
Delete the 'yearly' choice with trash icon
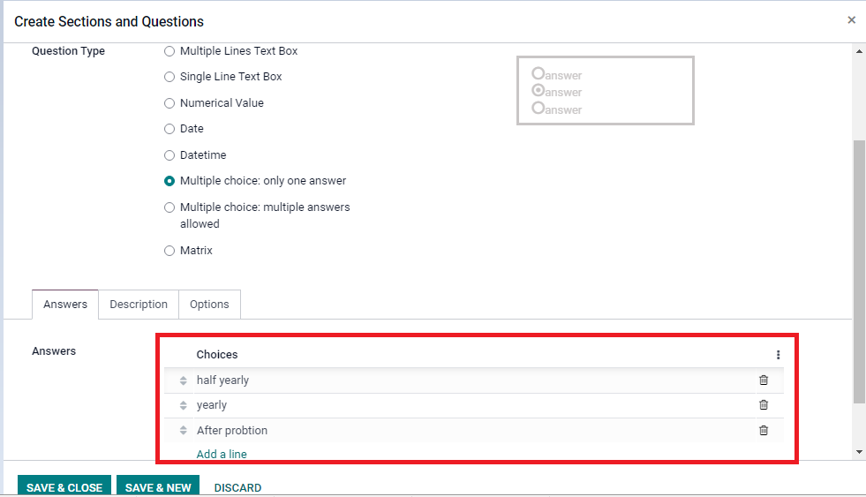764,405
